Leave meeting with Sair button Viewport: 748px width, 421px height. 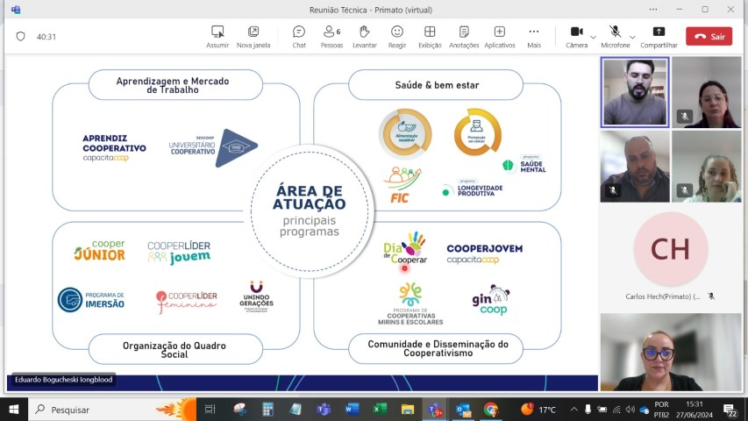pyautogui.click(x=709, y=36)
